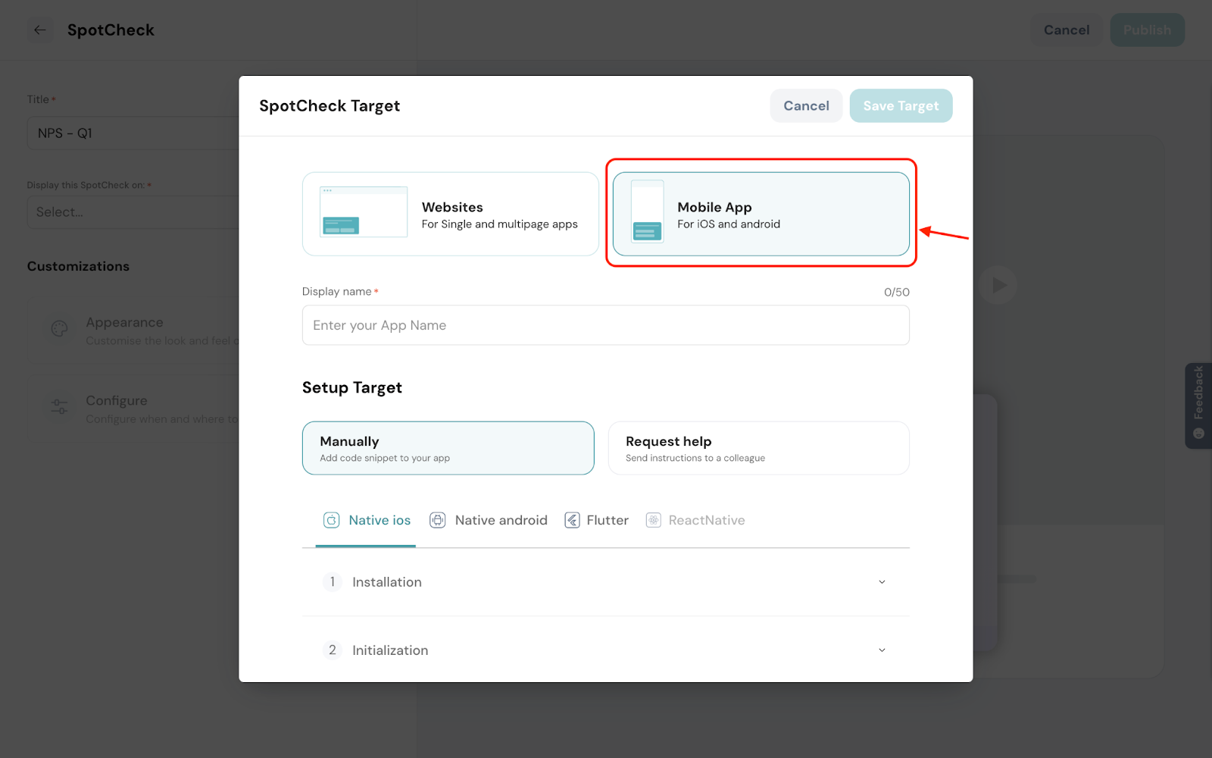
Task: Open the Feedback side tab
Action: [x=1198, y=404]
